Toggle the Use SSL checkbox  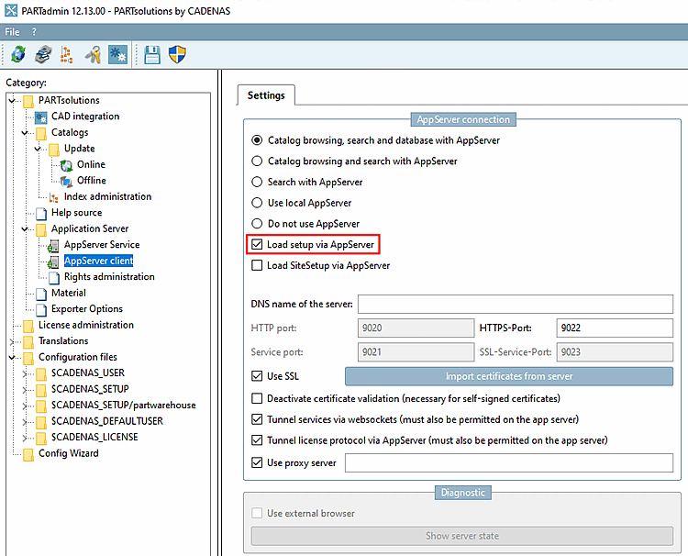tap(257, 376)
